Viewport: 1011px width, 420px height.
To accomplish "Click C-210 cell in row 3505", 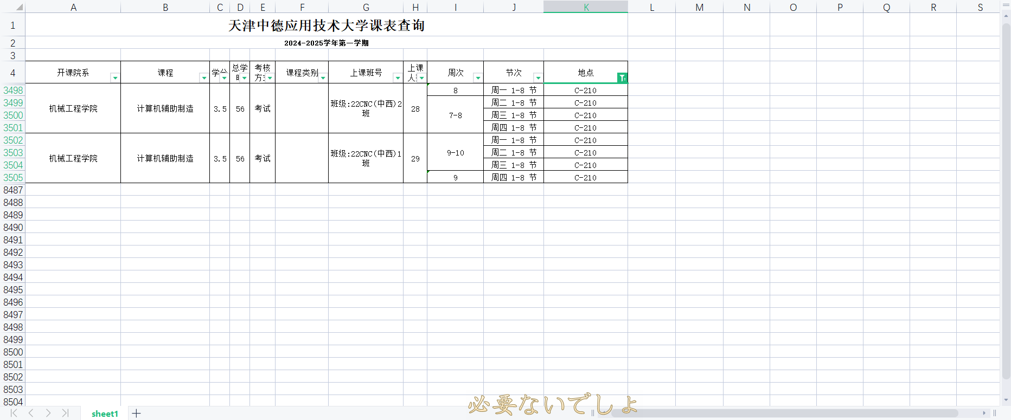I will click(x=586, y=178).
